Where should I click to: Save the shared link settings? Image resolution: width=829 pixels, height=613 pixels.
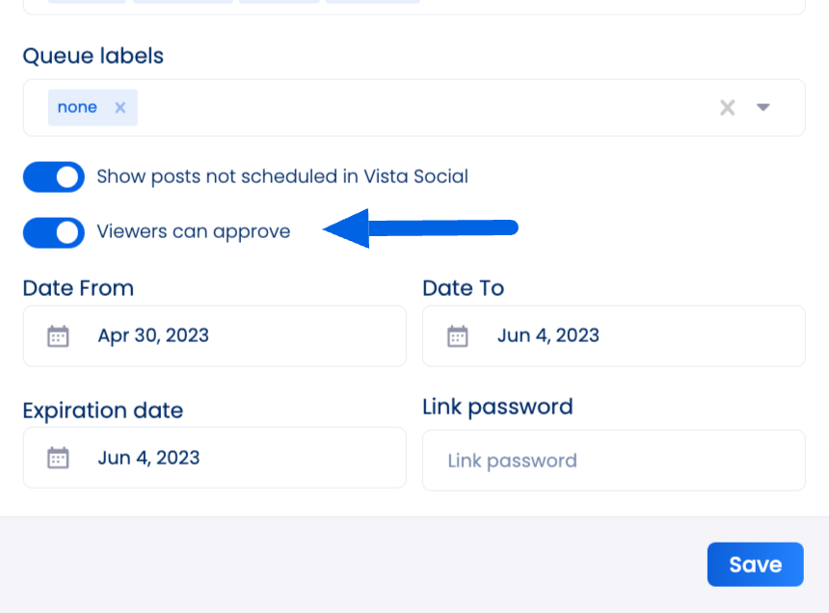coord(756,565)
